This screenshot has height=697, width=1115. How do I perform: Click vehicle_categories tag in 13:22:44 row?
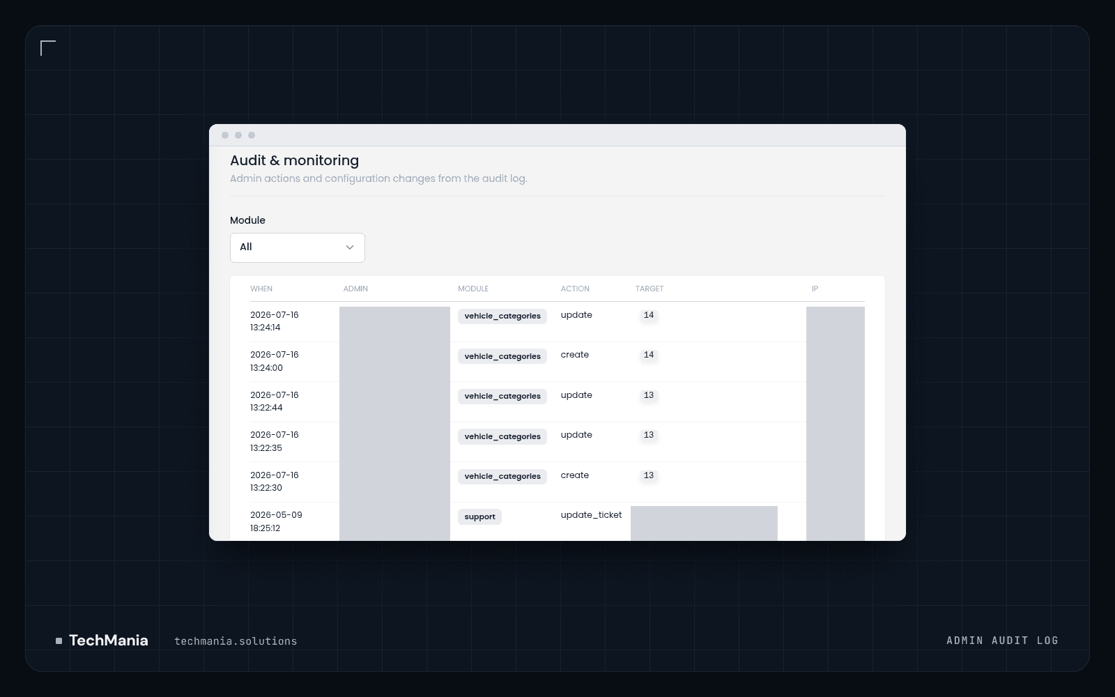[x=502, y=396]
